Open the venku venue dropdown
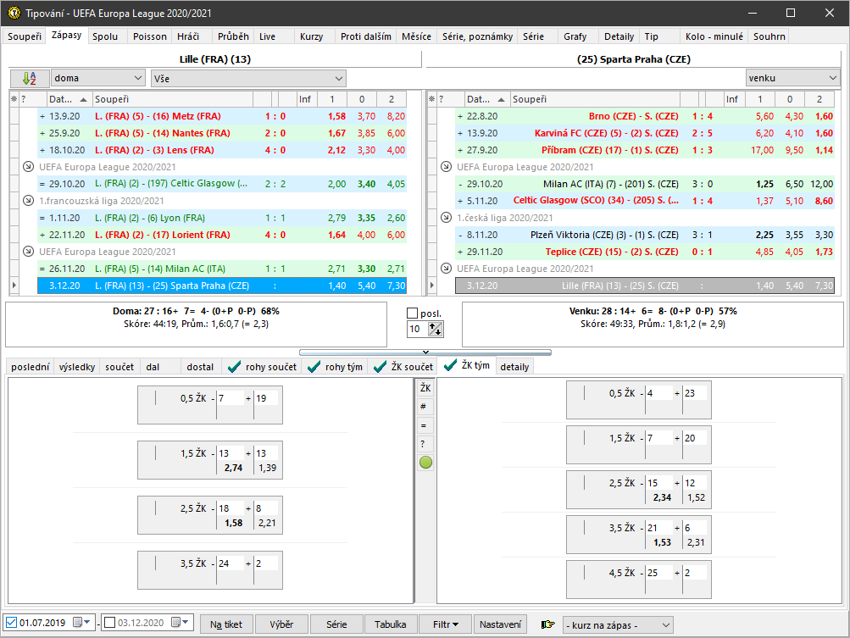This screenshot has height=638, width=850. click(x=792, y=78)
